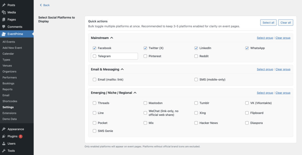The image size is (302, 155).
Task: Collapse the Emerging / Niche / Regional section
Action: (x=135, y=93)
